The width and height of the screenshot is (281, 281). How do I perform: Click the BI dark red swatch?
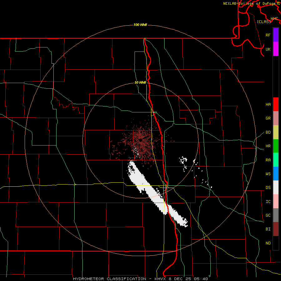point(276,229)
